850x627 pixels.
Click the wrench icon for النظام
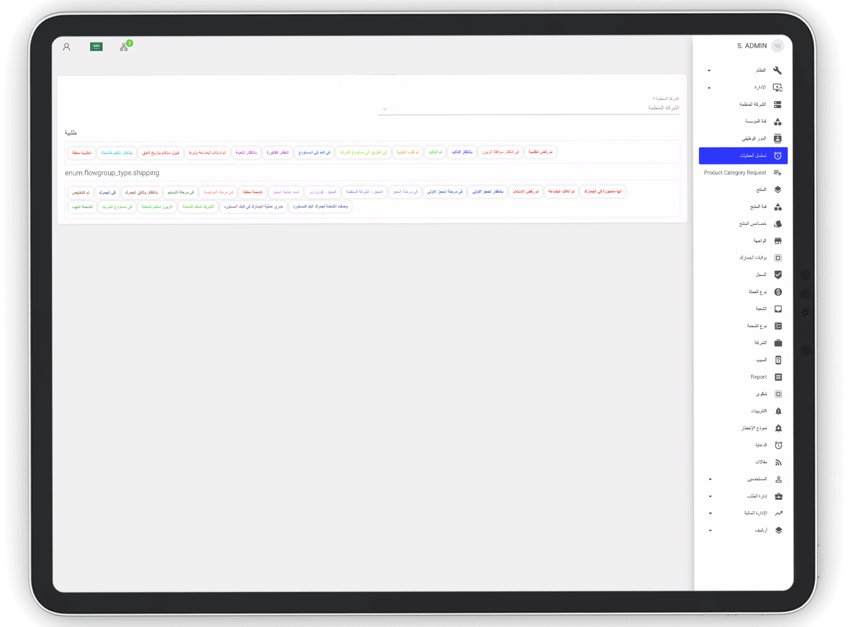click(777, 70)
